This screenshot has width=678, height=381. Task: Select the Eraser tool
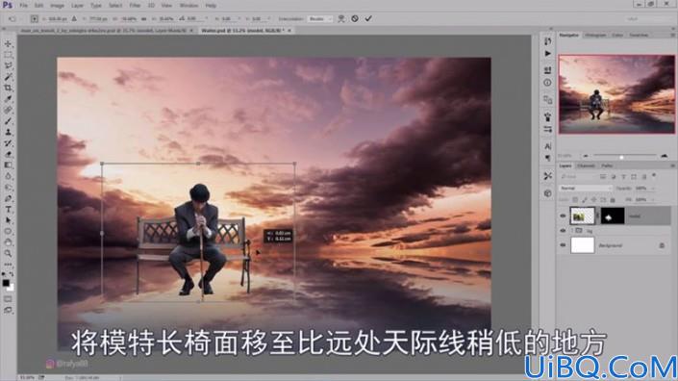9,154
